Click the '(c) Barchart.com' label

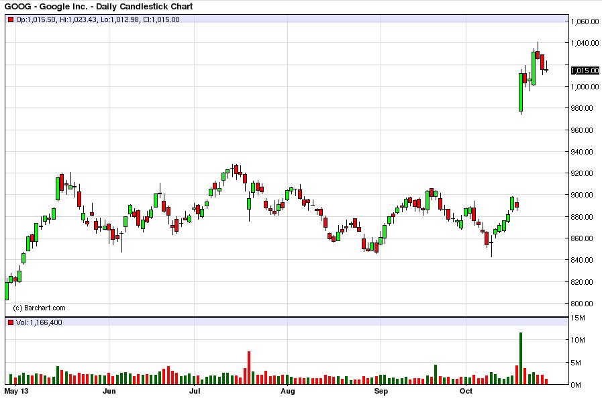click(39, 308)
